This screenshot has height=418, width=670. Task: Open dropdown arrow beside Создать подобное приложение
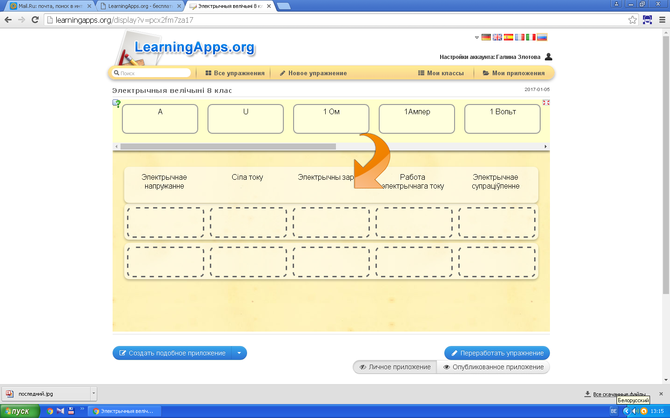pyautogui.click(x=239, y=353)
